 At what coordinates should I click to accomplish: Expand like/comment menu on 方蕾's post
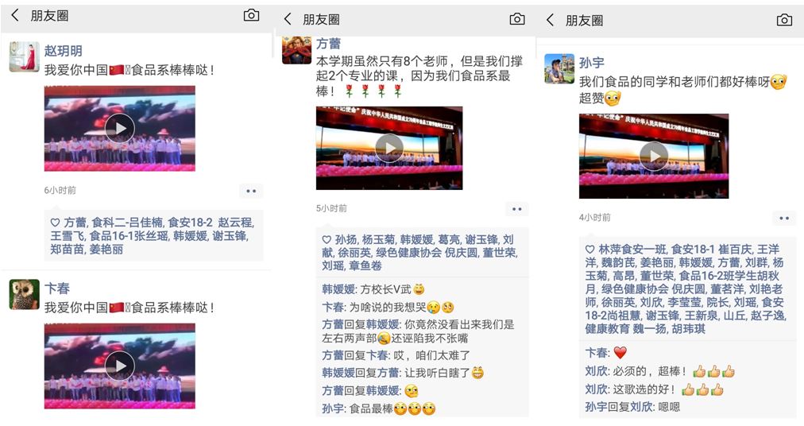[x=517, y=209]
